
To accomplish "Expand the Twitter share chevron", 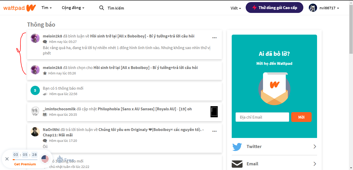I will click(315, 146).
